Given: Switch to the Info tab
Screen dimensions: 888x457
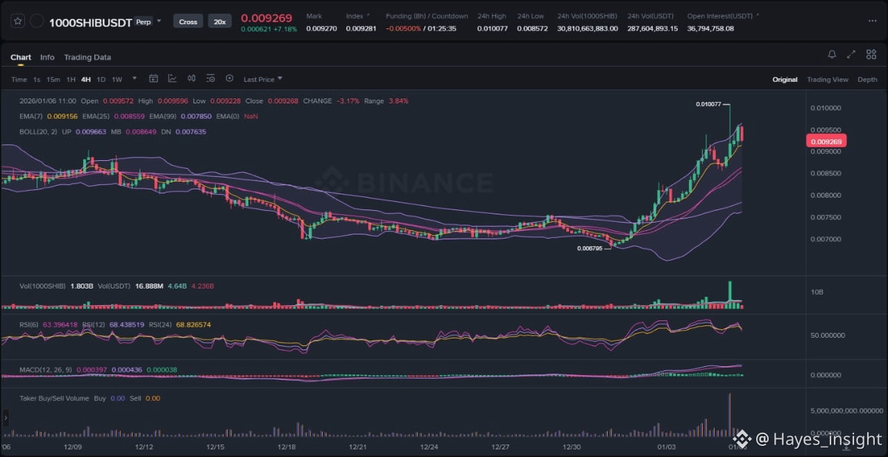Looking at the screenshot, I should [47, 58].
